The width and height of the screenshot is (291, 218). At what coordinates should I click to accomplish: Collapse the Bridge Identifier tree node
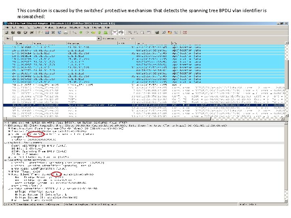(x=9, y=189)
